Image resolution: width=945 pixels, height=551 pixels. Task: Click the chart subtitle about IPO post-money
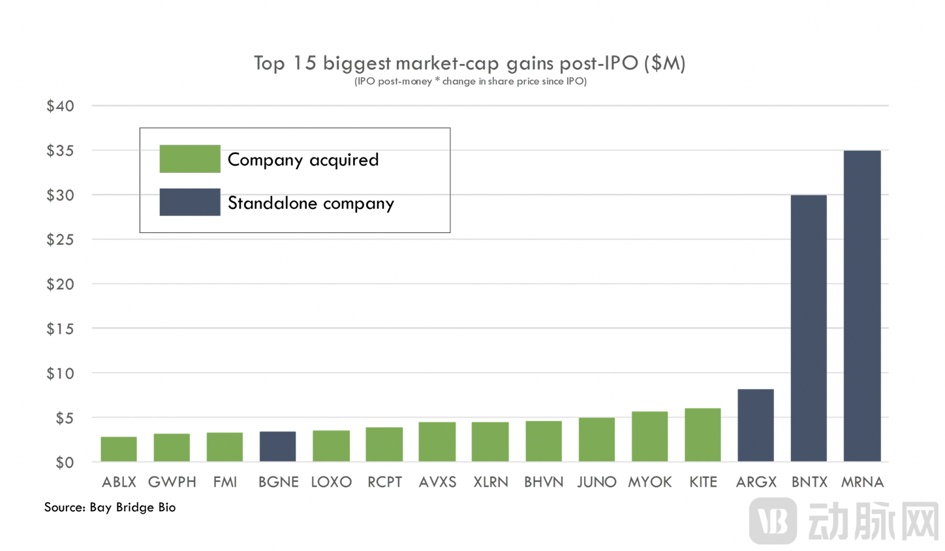(470, 82)
